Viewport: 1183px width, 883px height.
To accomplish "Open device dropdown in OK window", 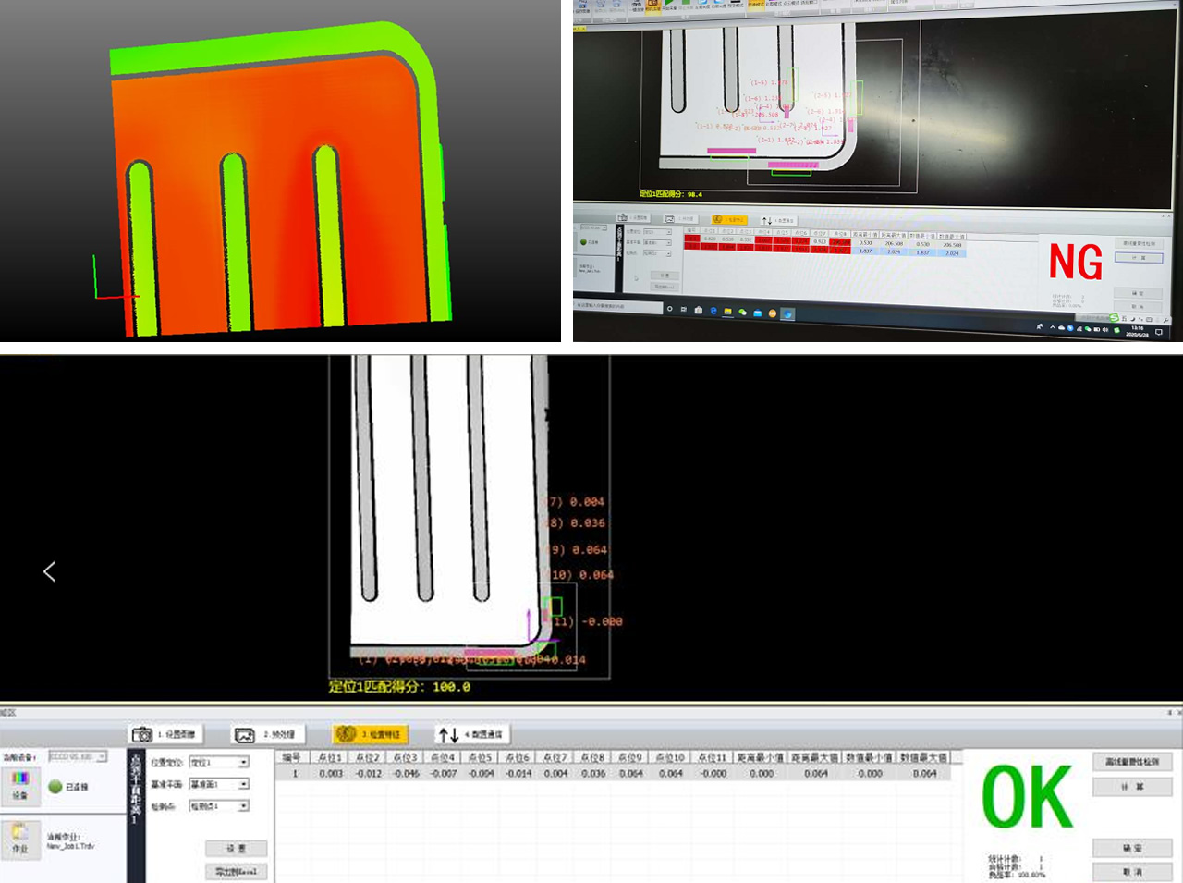I will pos(76,756).
